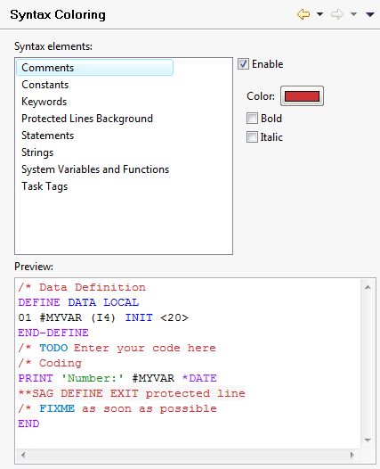Select Statements in syntax elements list

coord(47,136)
